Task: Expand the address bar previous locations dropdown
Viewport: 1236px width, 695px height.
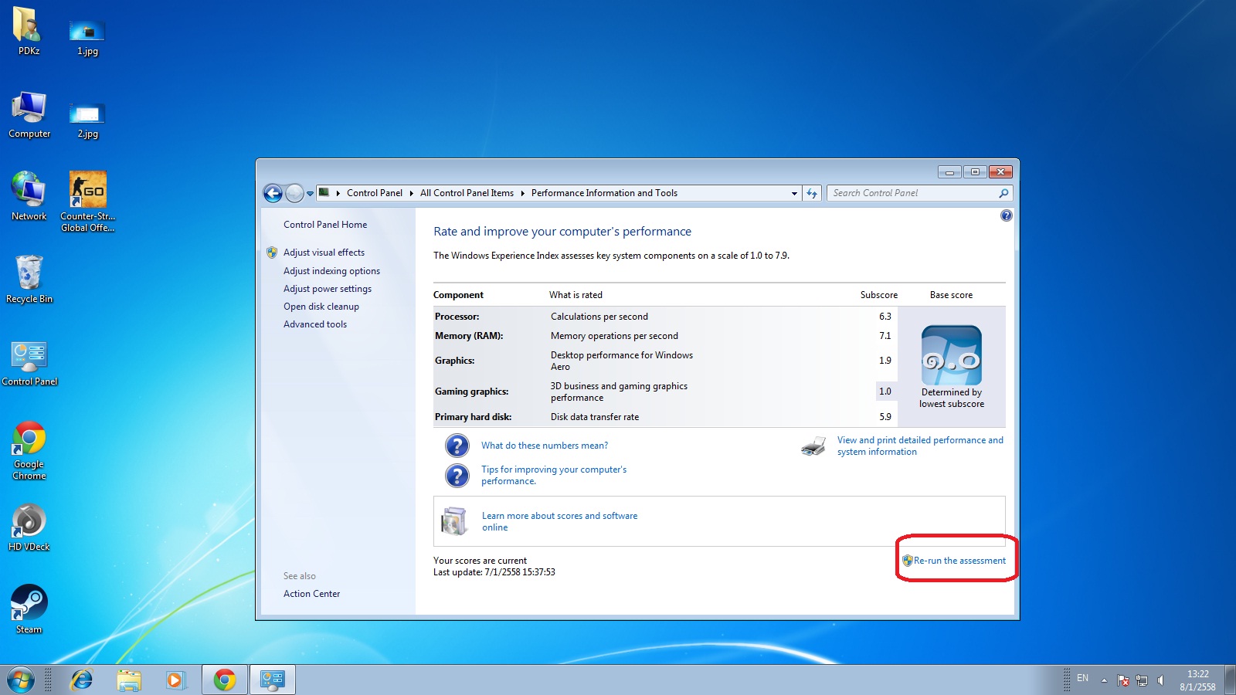Action: 794,193
